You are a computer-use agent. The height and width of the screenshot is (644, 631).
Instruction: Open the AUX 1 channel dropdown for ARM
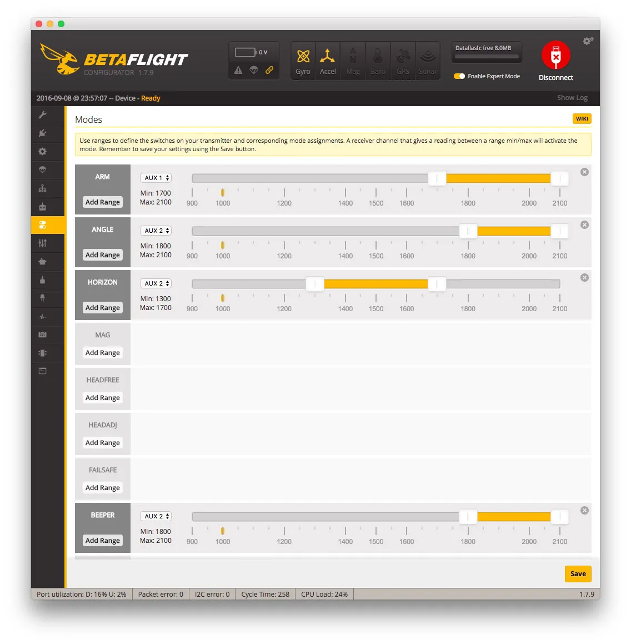pyautogui.click(x=156, y=178)
